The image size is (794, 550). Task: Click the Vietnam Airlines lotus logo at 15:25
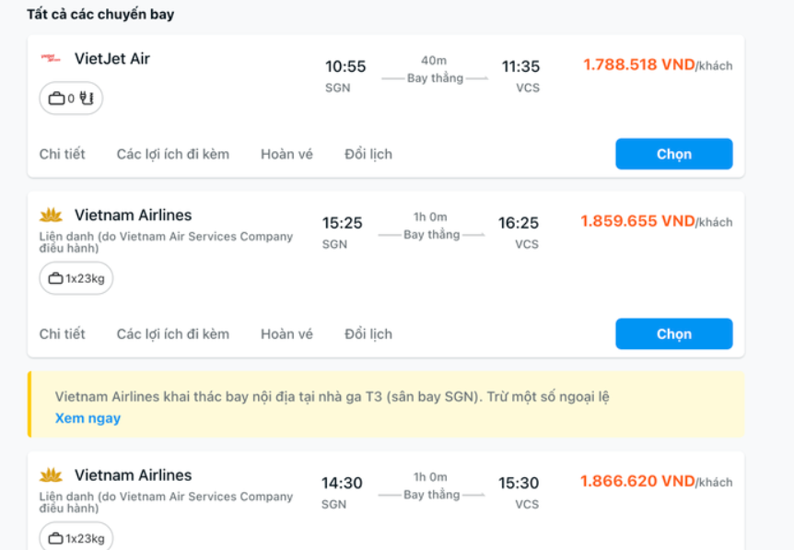[51, 216]
